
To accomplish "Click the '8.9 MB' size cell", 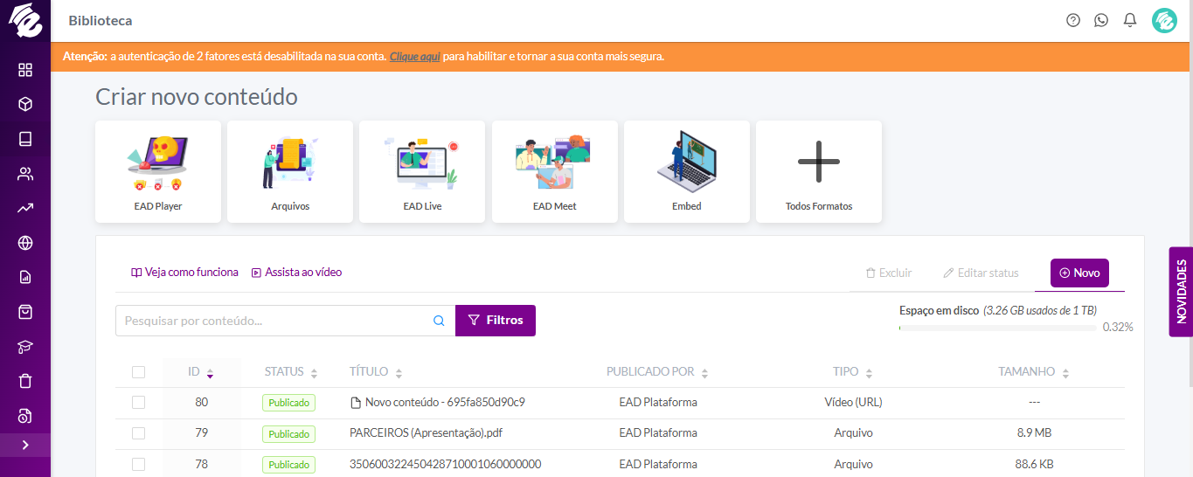I will [1034, 433].
